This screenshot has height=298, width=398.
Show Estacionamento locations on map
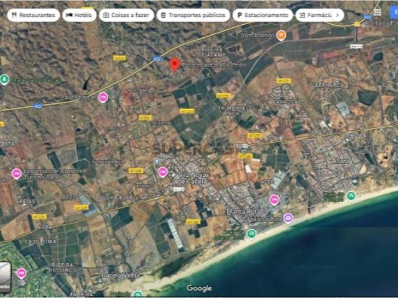[262, 15]
